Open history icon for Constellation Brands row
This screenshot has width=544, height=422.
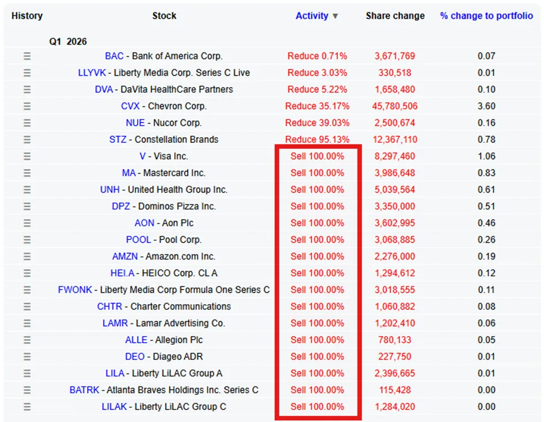[x=27, y=139]
